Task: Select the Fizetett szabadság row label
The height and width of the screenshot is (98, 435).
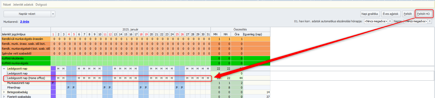Action: 19,97
